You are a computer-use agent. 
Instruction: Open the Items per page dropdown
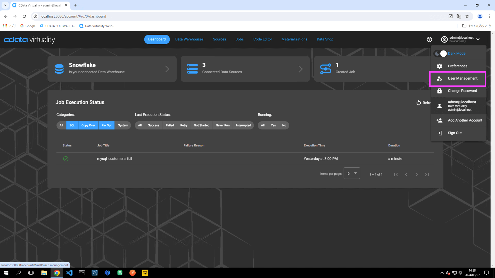352,173
